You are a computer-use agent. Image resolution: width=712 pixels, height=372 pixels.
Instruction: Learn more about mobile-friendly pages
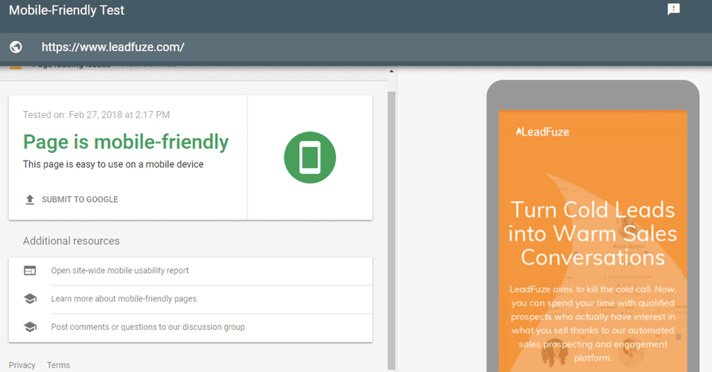(x=124, y=298)
